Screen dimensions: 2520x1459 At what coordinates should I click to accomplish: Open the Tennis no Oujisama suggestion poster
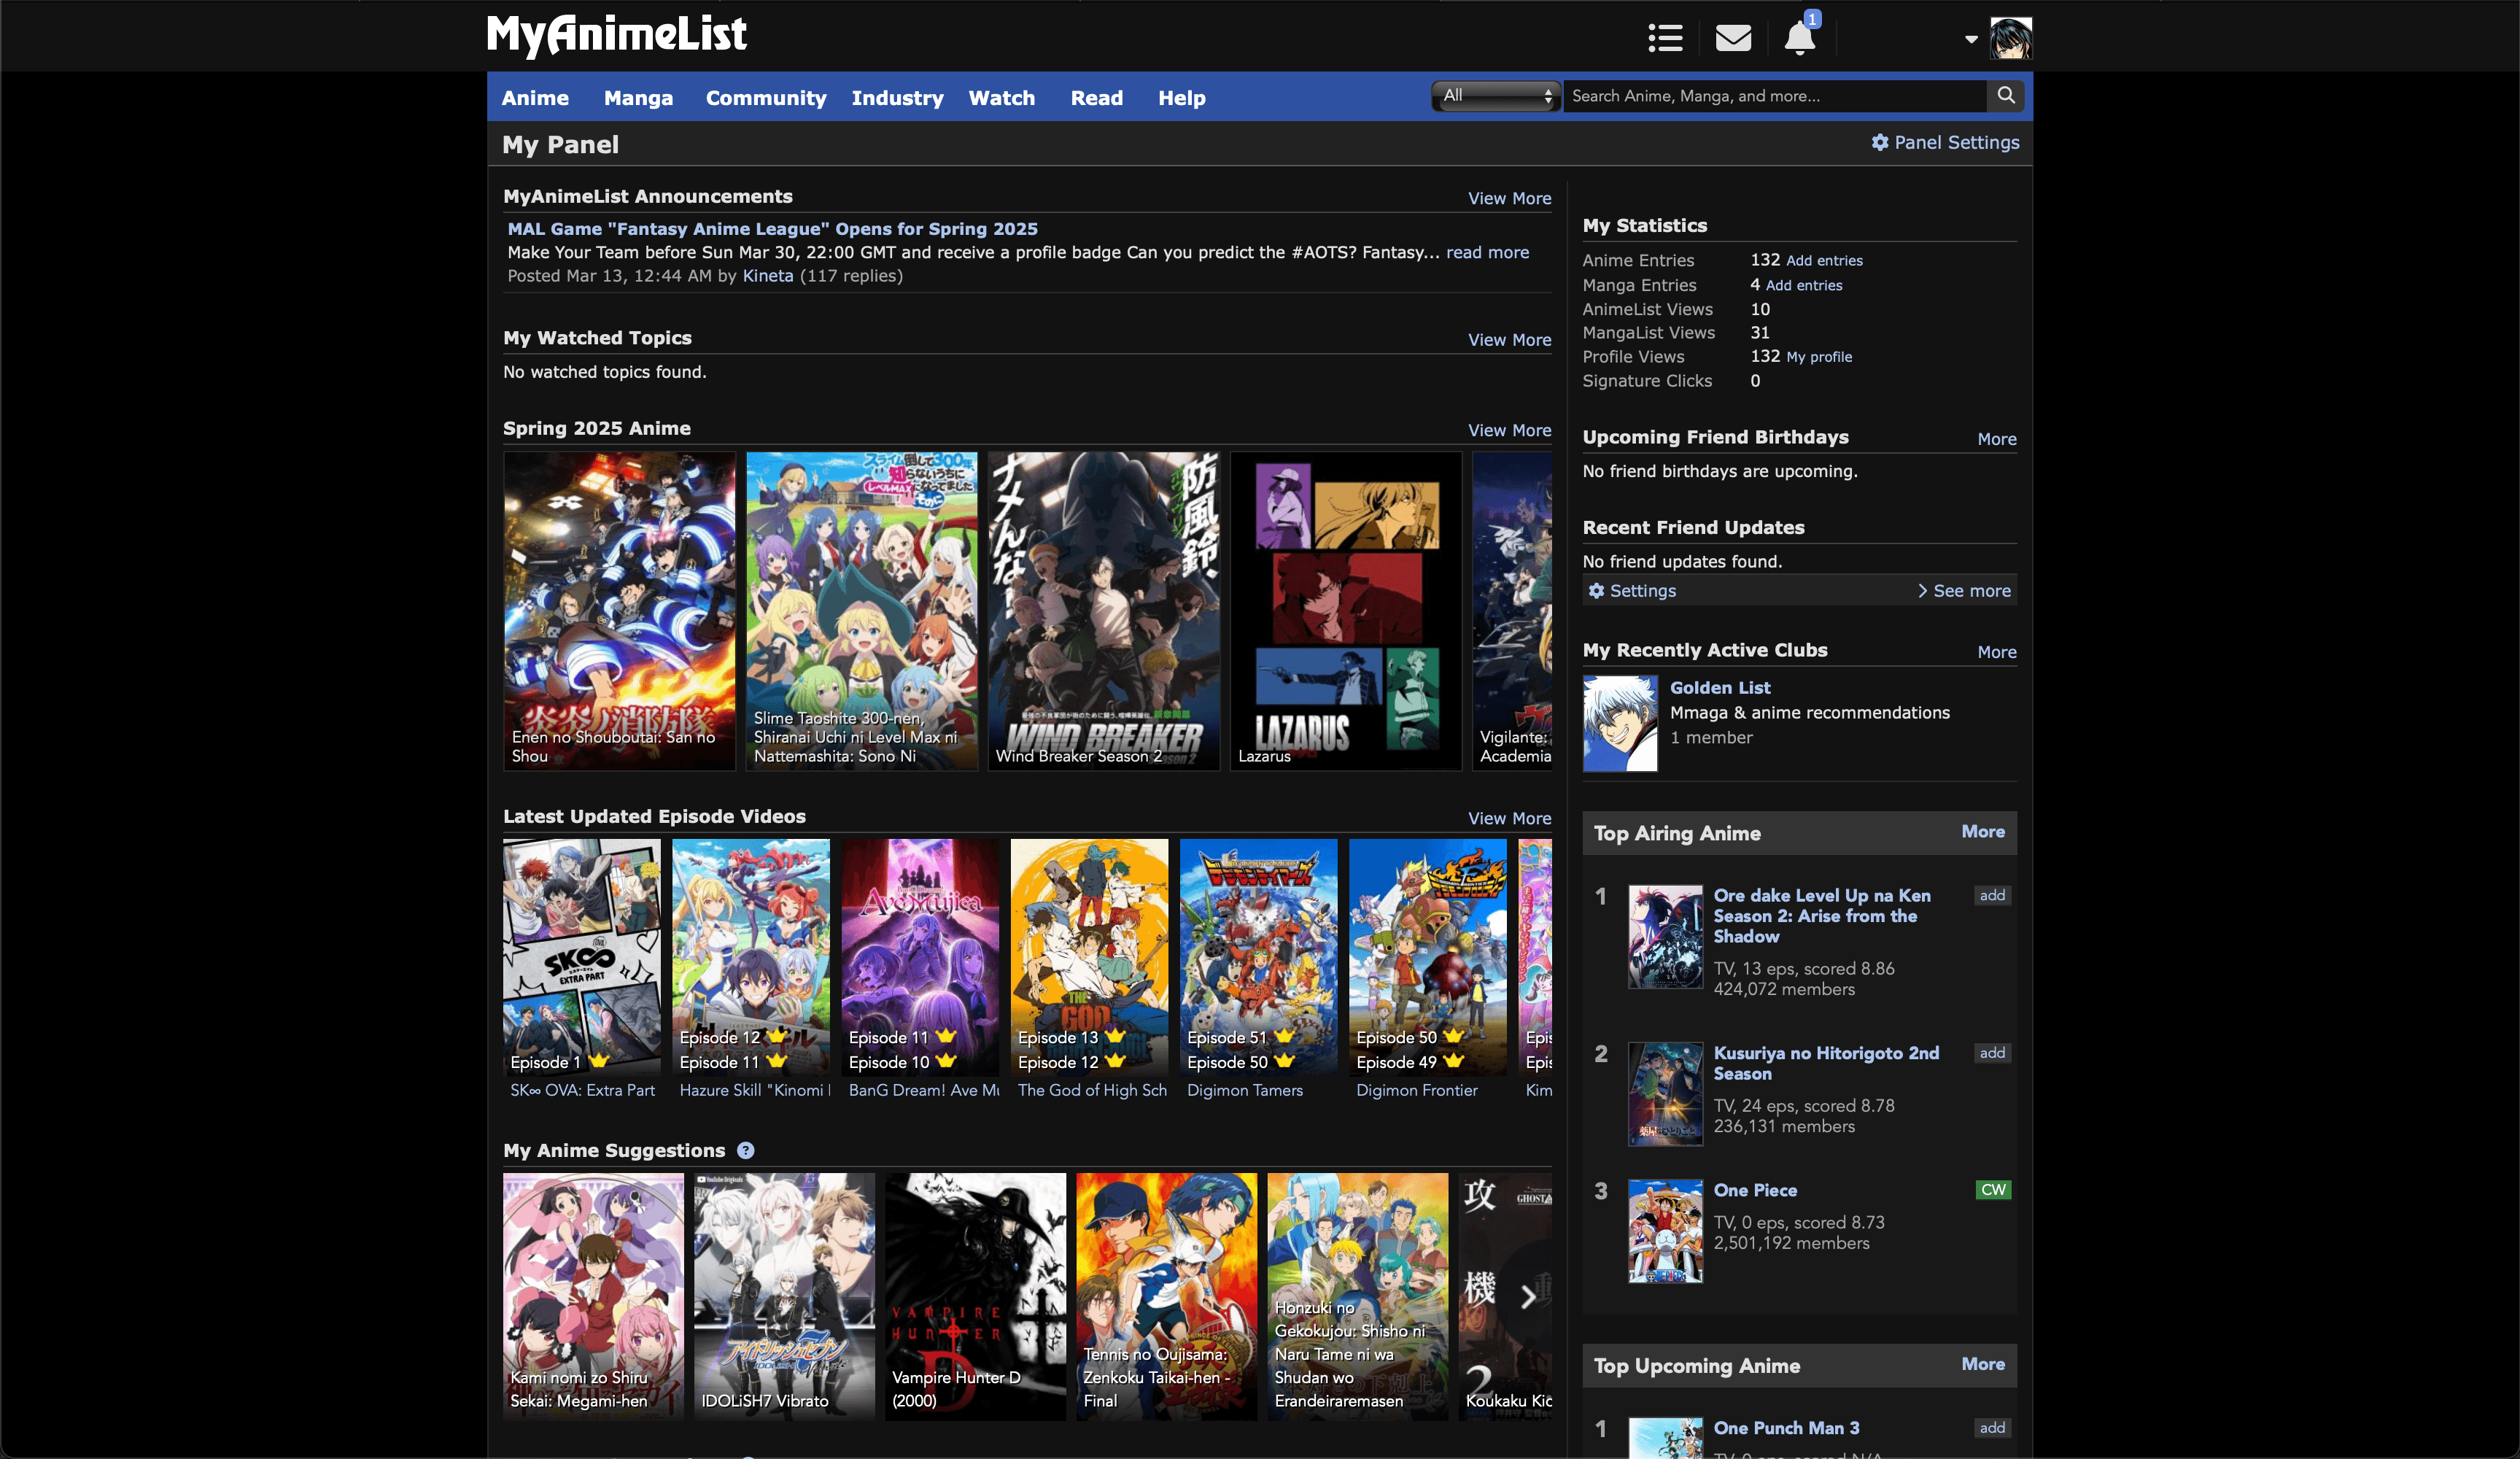tap(1166, 1297)
